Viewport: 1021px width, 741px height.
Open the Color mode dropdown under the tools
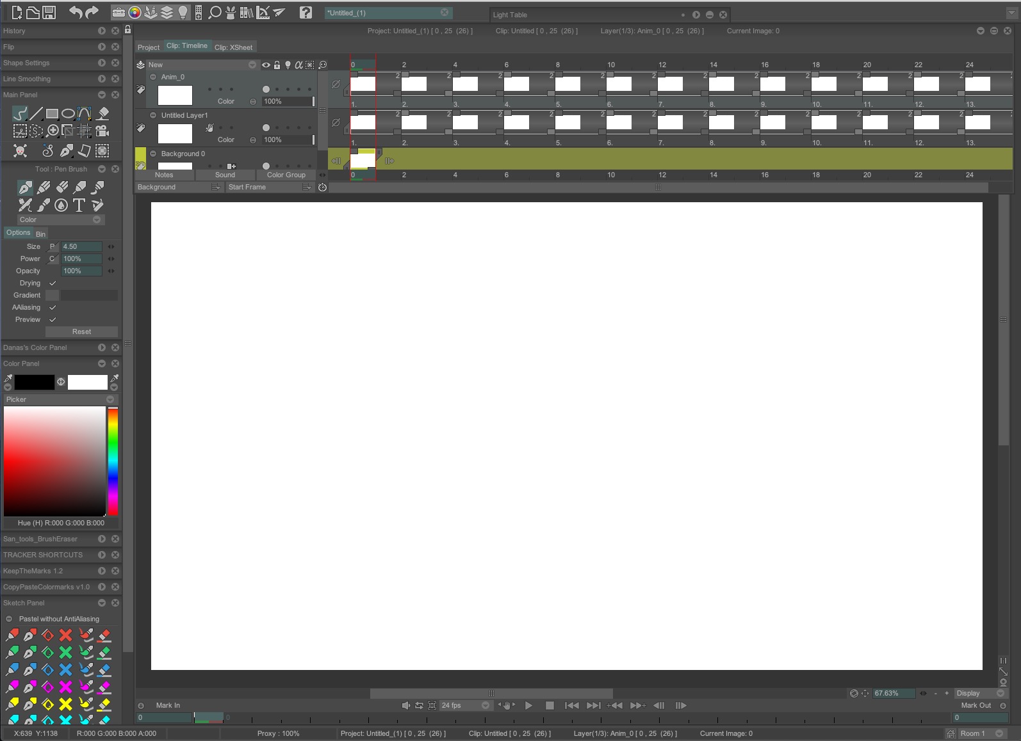coord(60,219)
